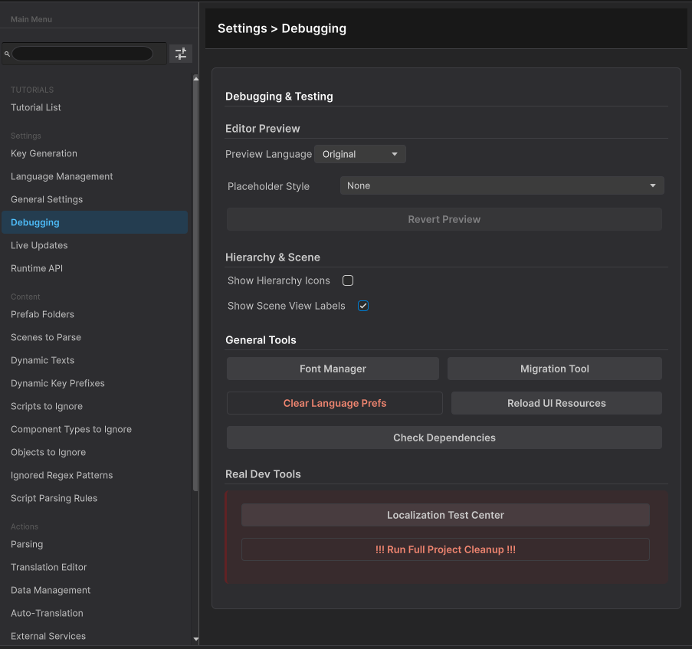
Task: Open the Localization Test Center
Action: pyautogui.click(x=445, y=515)
